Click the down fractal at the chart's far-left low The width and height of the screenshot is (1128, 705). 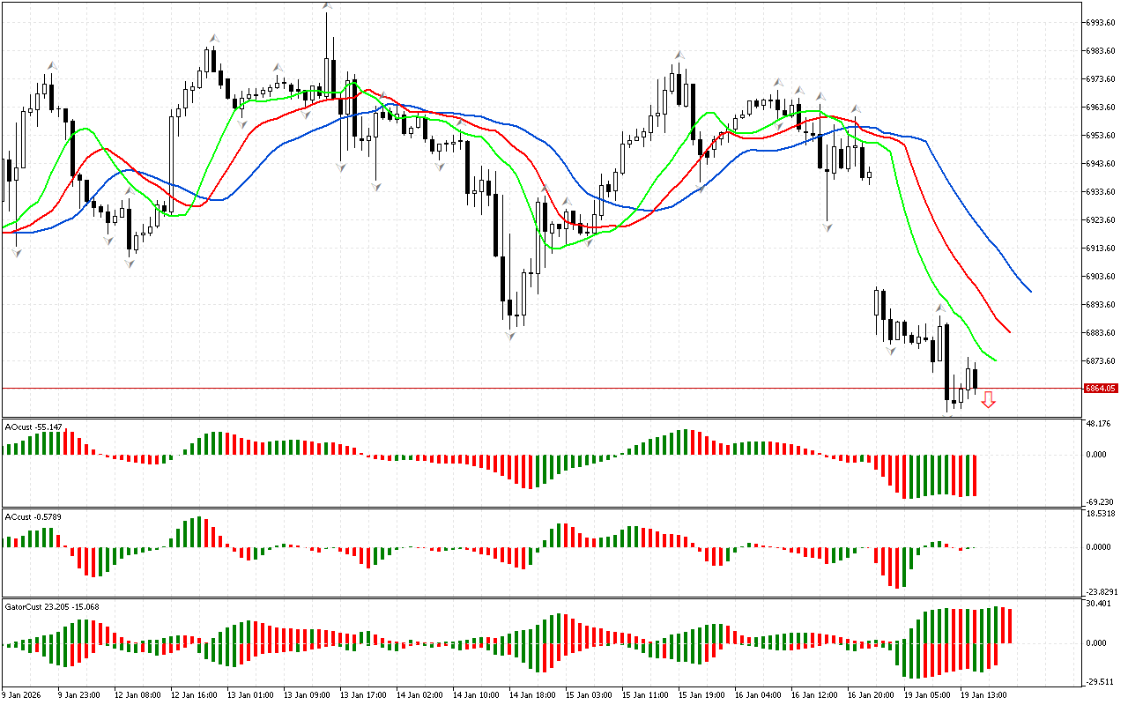tap(16, 252)
